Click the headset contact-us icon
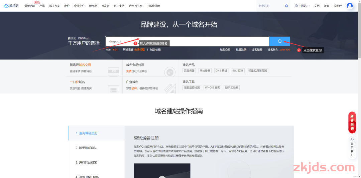Screen dimensions: 361x178 pos(352,139)
